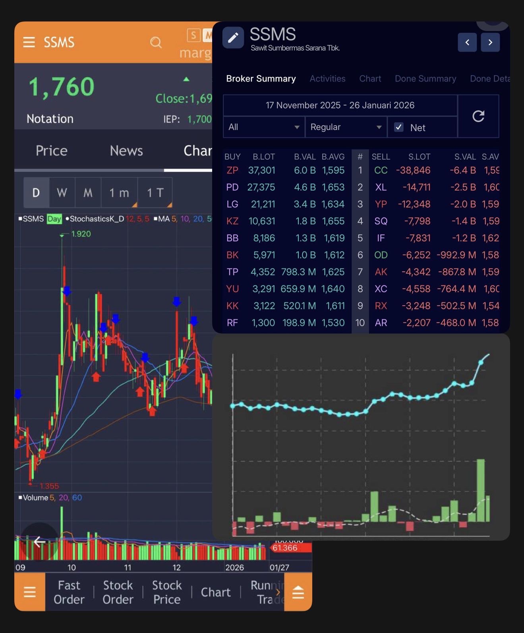Click buyer broker code YU
Screen dimensions: 524x633
tap(232, 289)
